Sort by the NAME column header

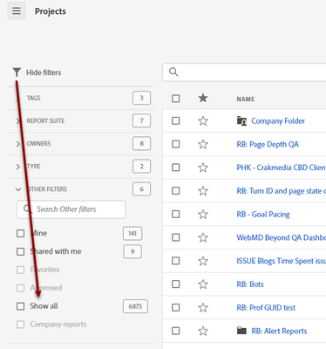click(x=246, y=99)
